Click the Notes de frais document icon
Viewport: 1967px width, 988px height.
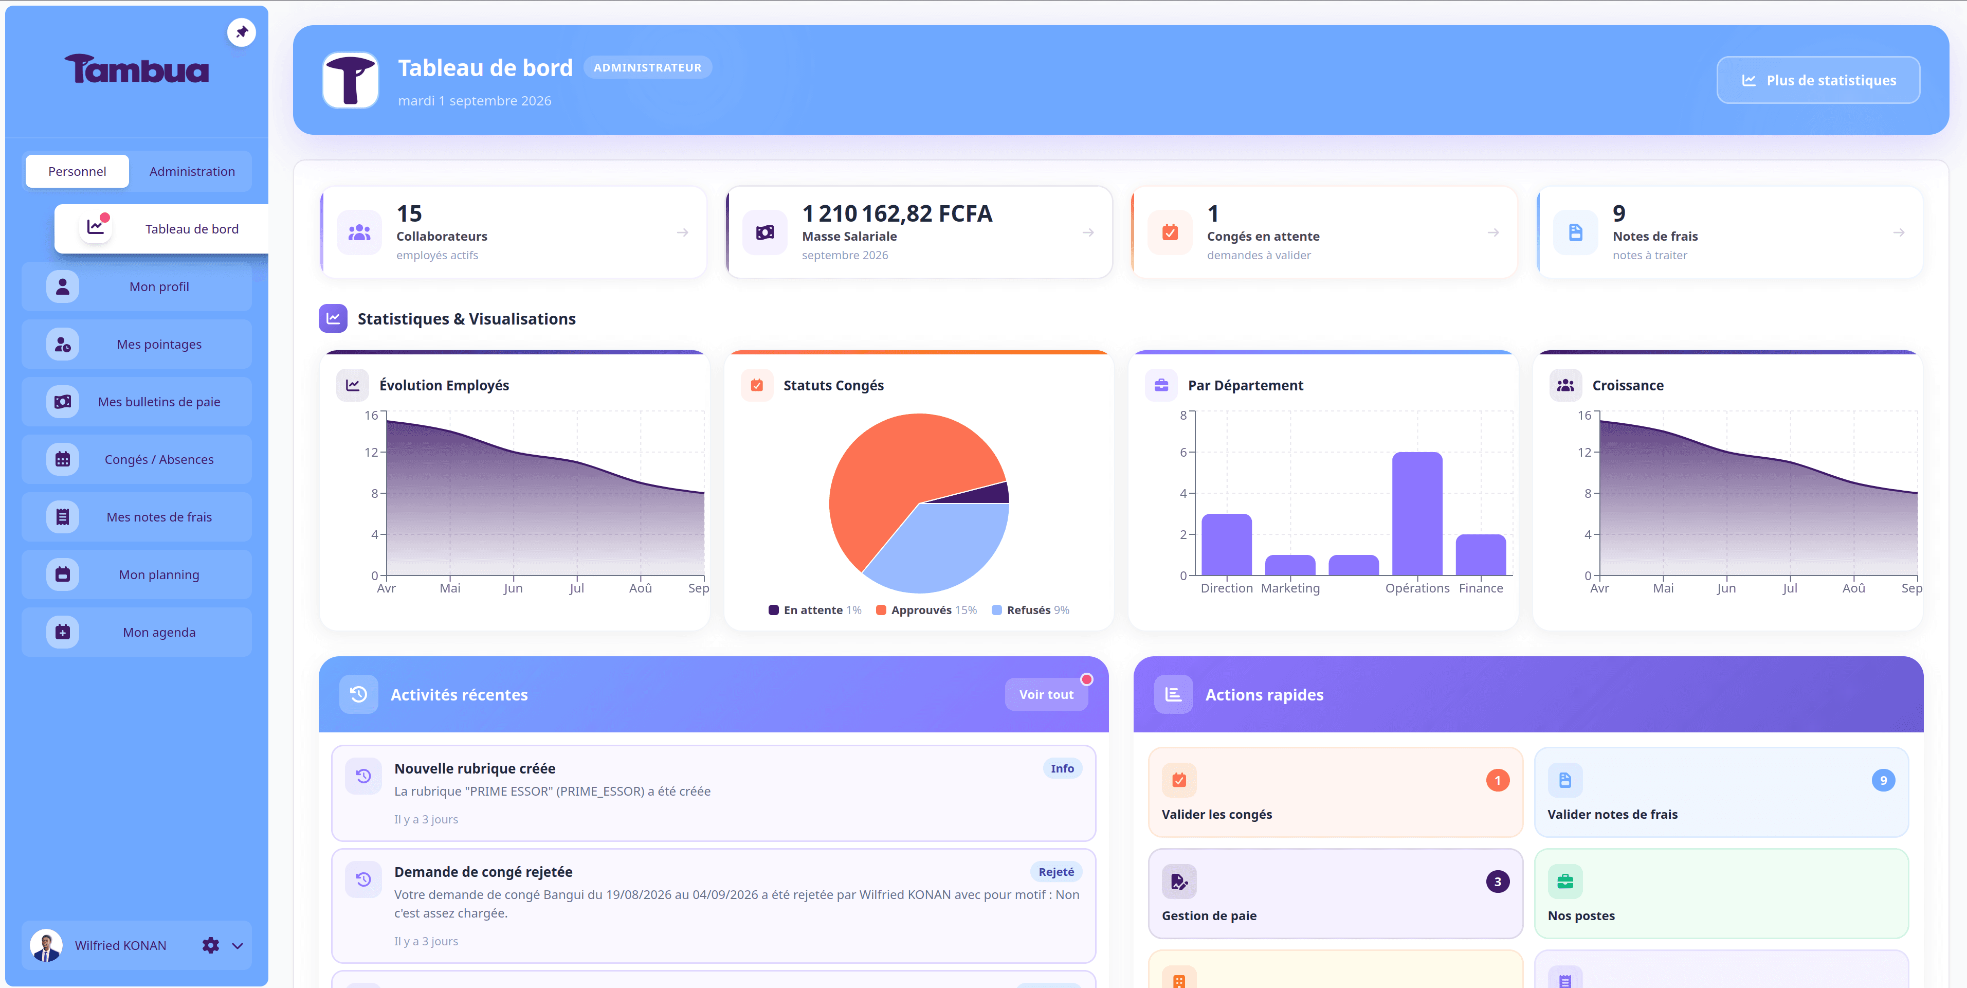tap(1575, 232)
